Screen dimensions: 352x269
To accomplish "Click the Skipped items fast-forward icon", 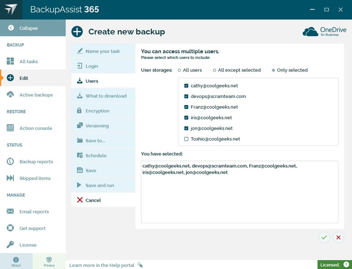I will coord(10,178).
